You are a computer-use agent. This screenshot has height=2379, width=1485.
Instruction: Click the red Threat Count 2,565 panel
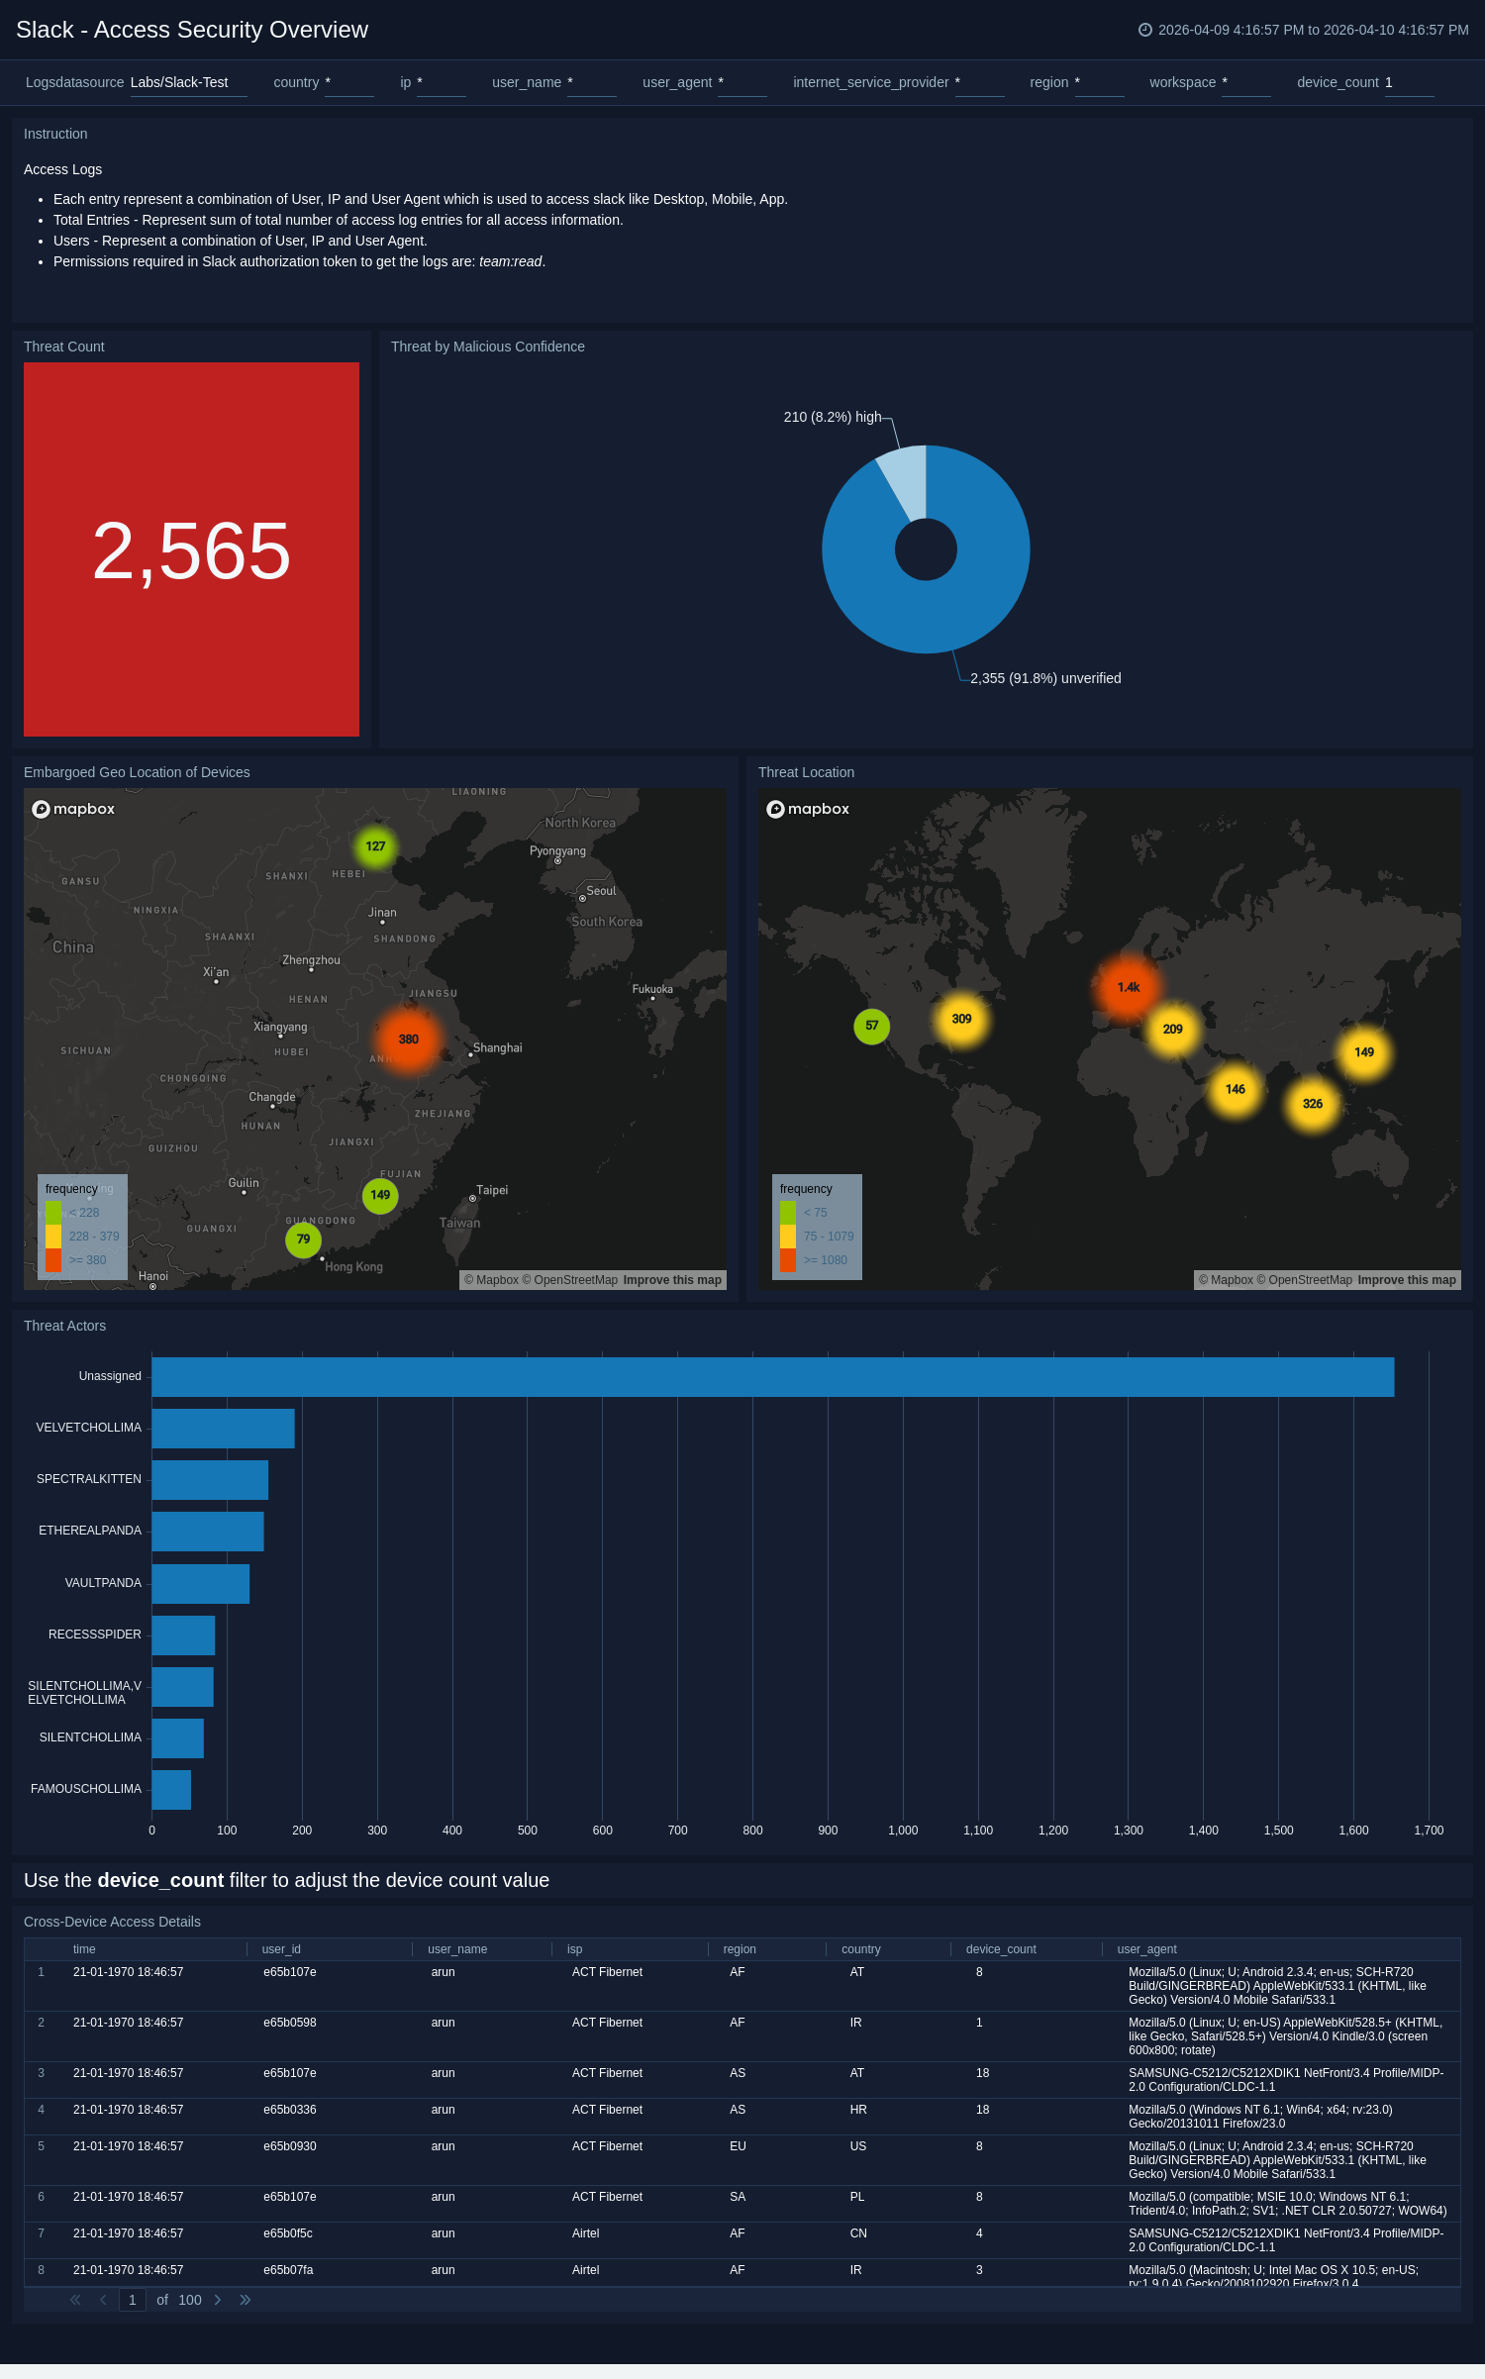191,549
